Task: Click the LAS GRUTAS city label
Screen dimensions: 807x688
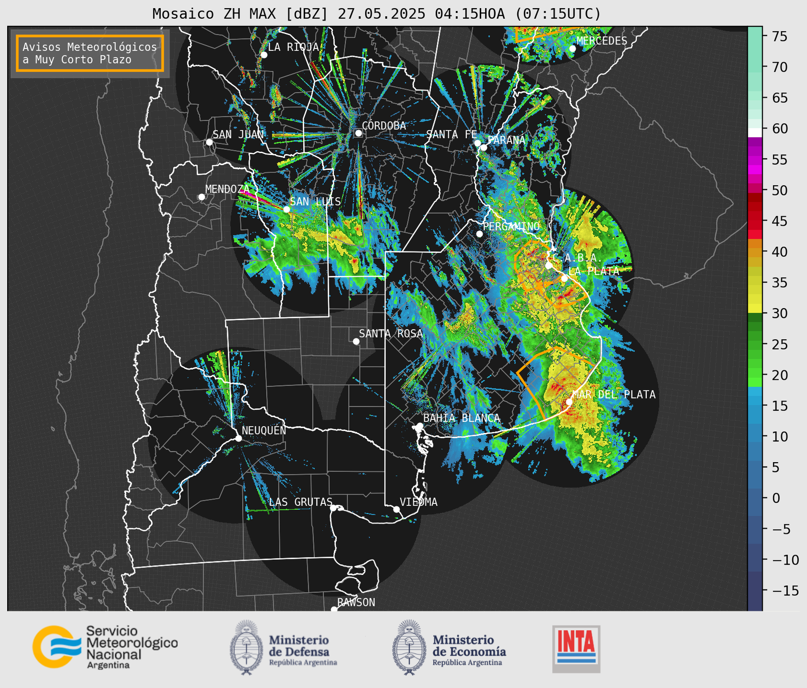Action: click(300, 502)
